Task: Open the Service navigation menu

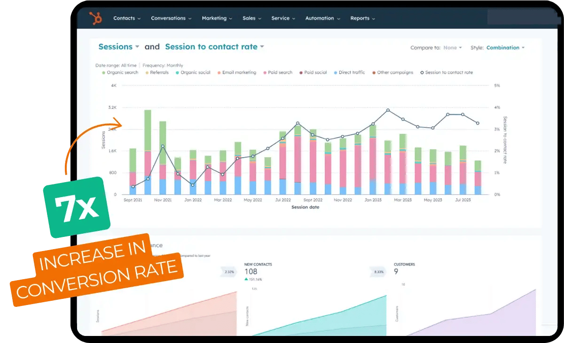Action: coord(283,18)
